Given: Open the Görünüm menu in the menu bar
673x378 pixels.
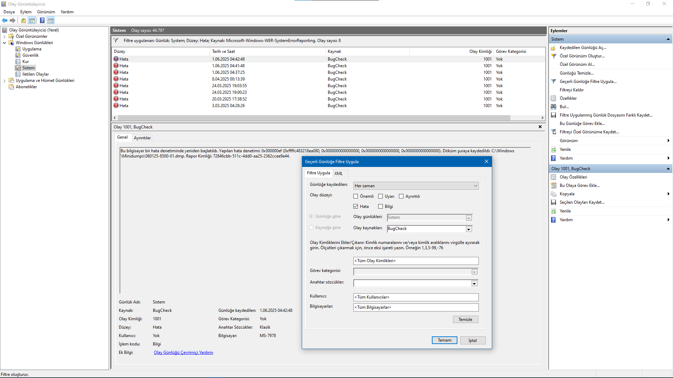Looking at the screenshot, I should (46, 12).
